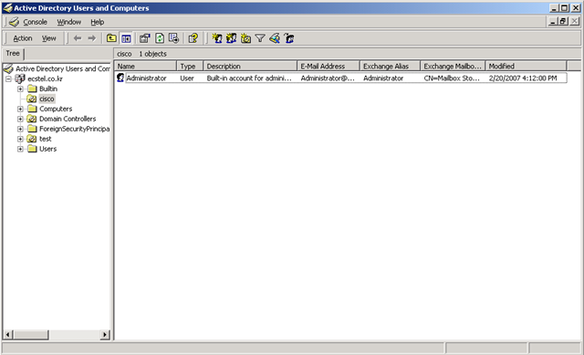Open the Console menu
Viewport: 584px width, 355px height.
coord(35,22)
